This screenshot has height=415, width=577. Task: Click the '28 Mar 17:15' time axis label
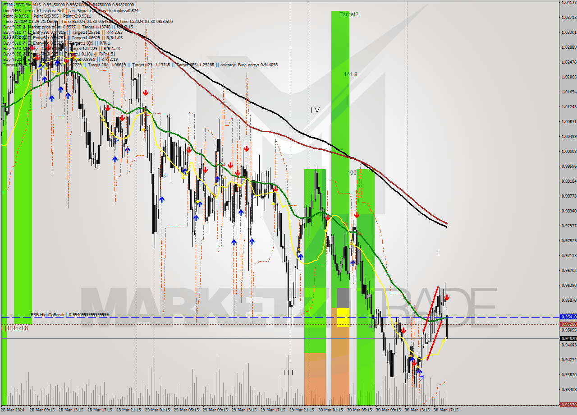[x=100, y=410]
